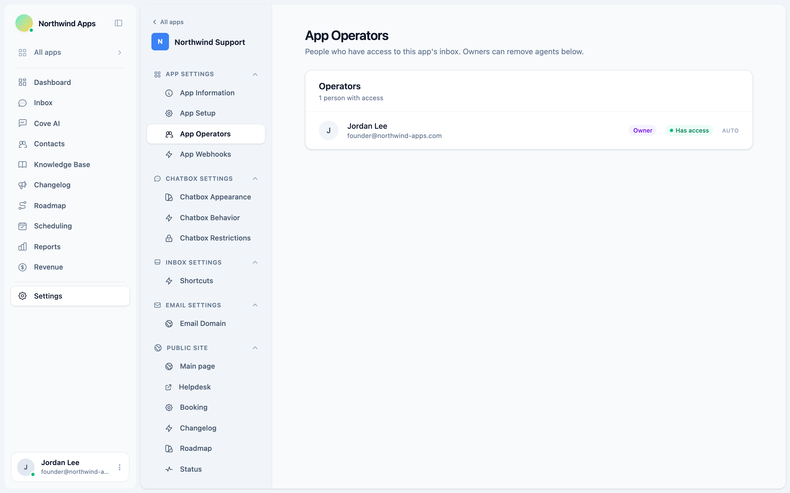Open Chatbox Behavior settings

click(206, 217)
